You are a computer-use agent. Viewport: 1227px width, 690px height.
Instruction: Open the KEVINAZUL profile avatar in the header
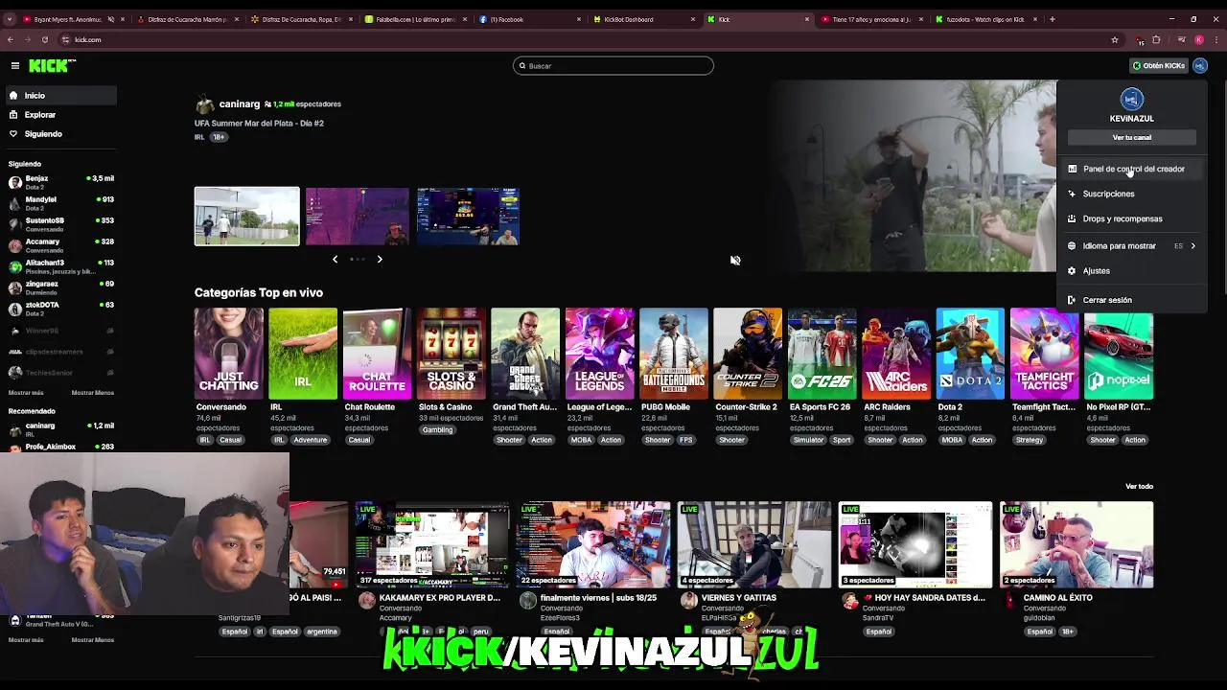(x=1200, y=65)
